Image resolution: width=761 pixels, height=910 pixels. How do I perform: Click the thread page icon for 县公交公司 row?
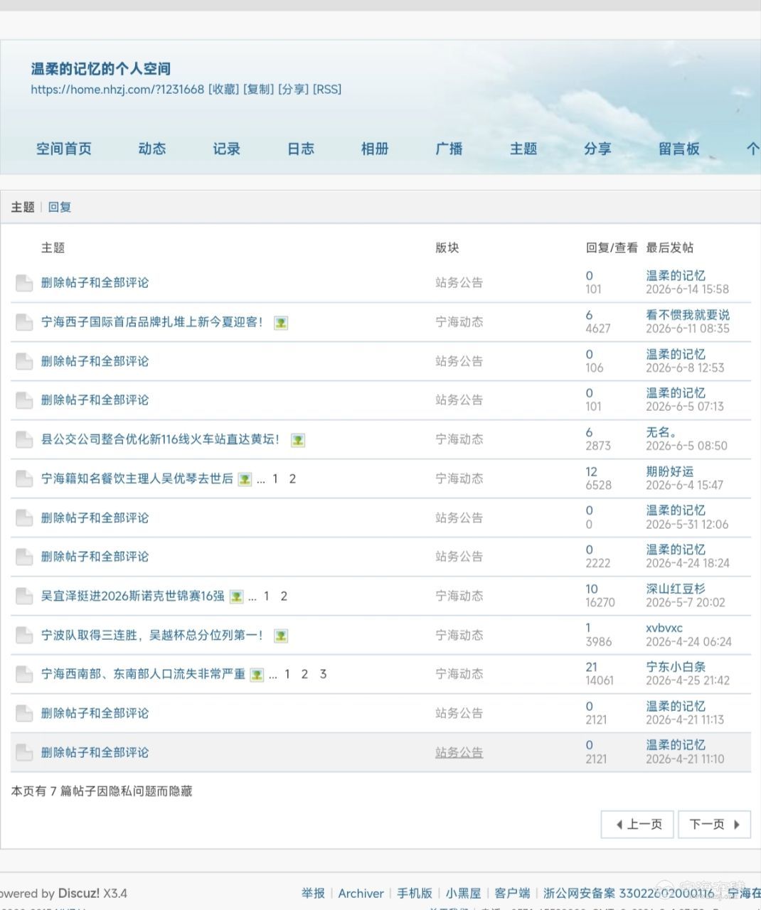click(24, 439)
